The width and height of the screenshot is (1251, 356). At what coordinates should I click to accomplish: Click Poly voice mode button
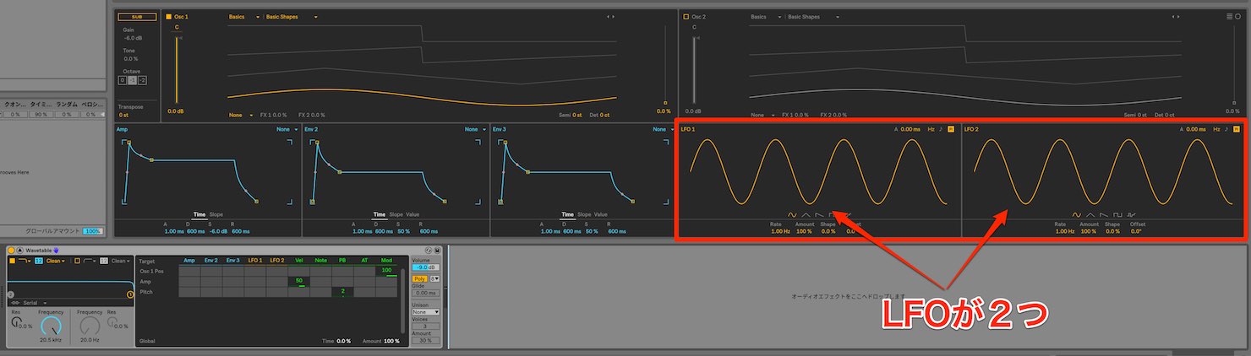(419, 278)
